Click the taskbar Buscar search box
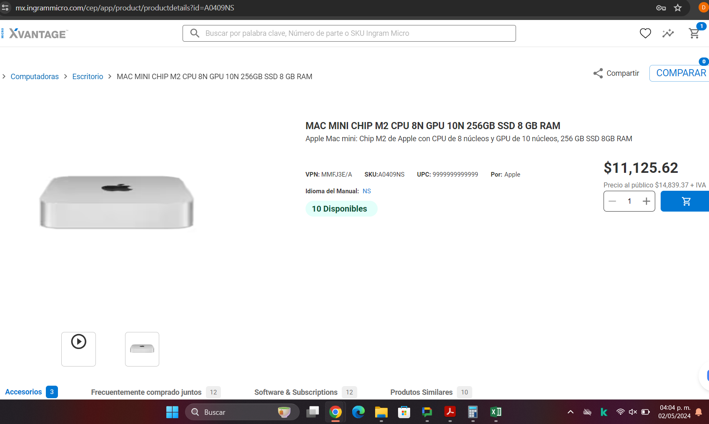The height and width of the screenshot is (424, 709). [x=242, y=412]
